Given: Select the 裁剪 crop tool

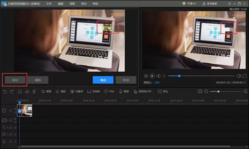Looking at the screenshot, I should 46,91.
